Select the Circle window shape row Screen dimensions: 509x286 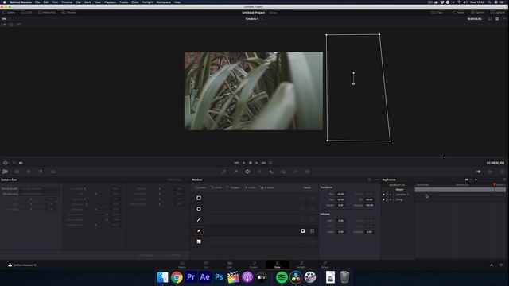pyautogui.click(x=254, y=209)
